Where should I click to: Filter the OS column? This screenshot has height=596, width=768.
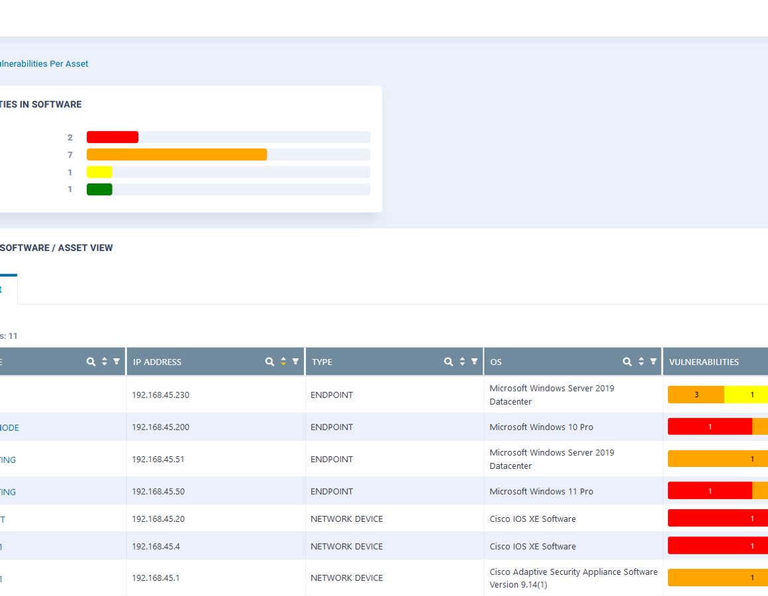[653, 362]
